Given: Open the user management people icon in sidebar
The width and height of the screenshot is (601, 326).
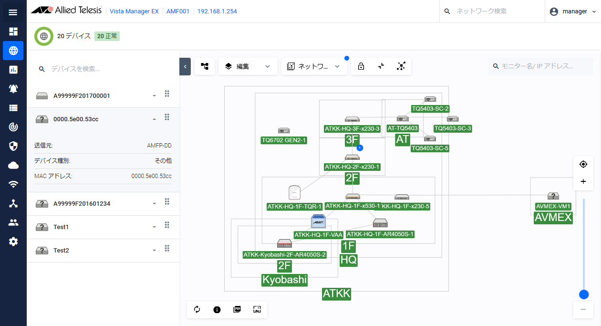Looking at the screenshot, I should click(13, 222).
